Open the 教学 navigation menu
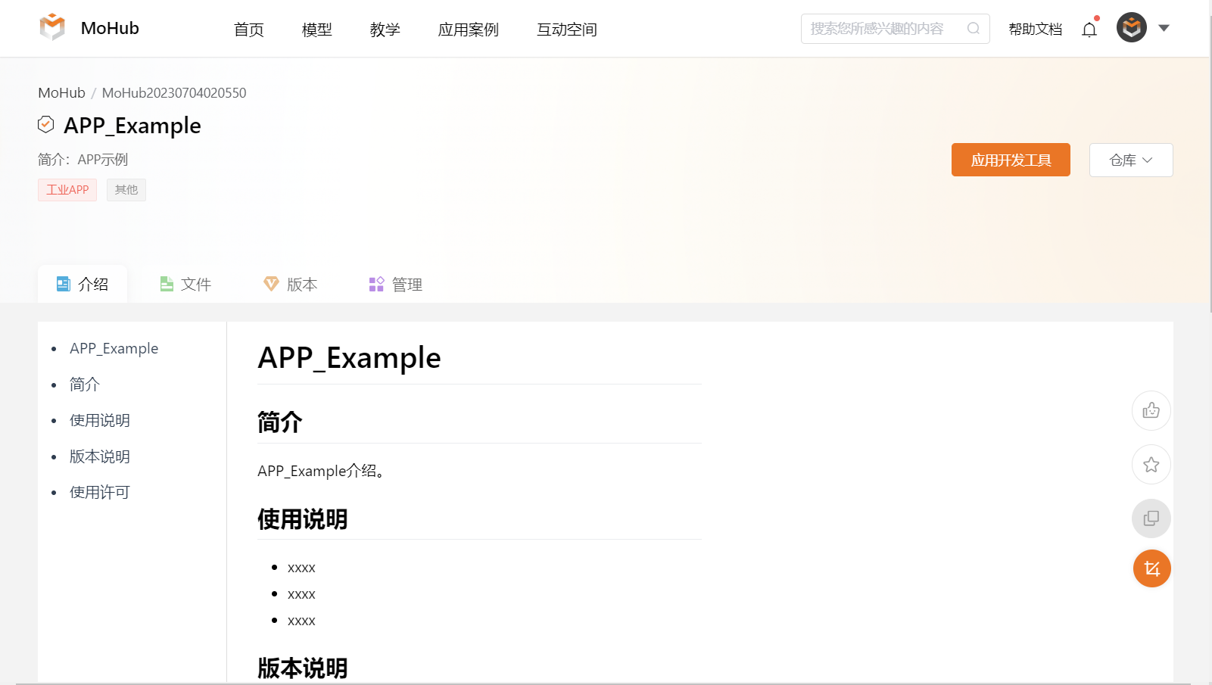1212x685 pixels. coord(385,30)
